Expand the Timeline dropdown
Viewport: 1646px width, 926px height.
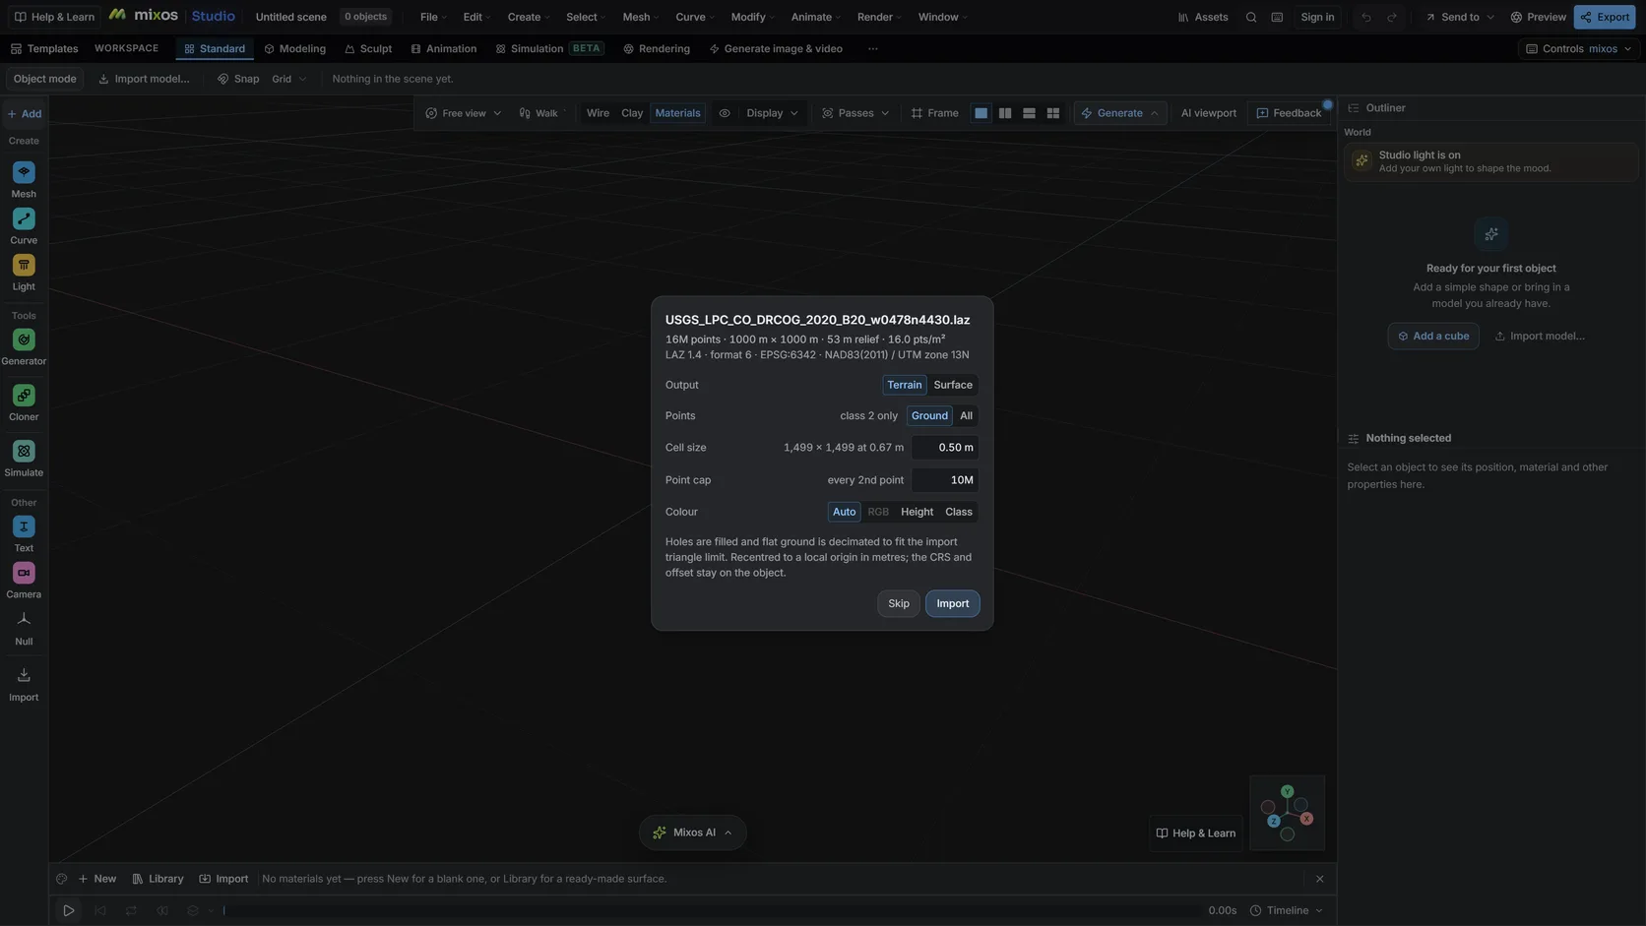pos(1286,910)
